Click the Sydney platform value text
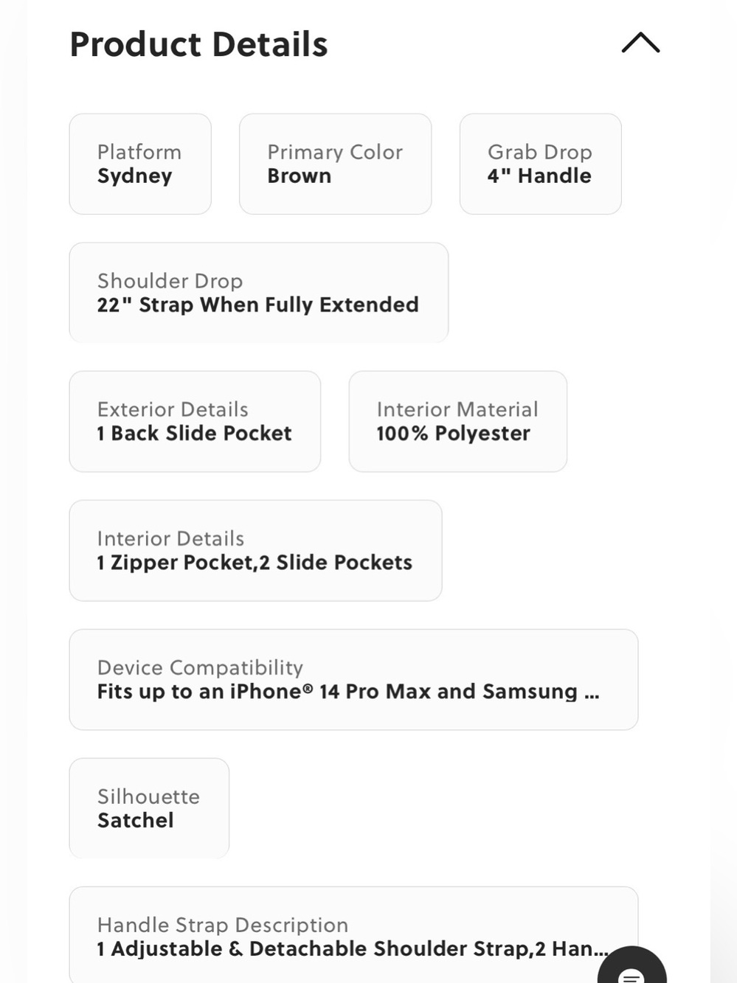This screenshot has width=737, height=983. [x=134, y=176]
